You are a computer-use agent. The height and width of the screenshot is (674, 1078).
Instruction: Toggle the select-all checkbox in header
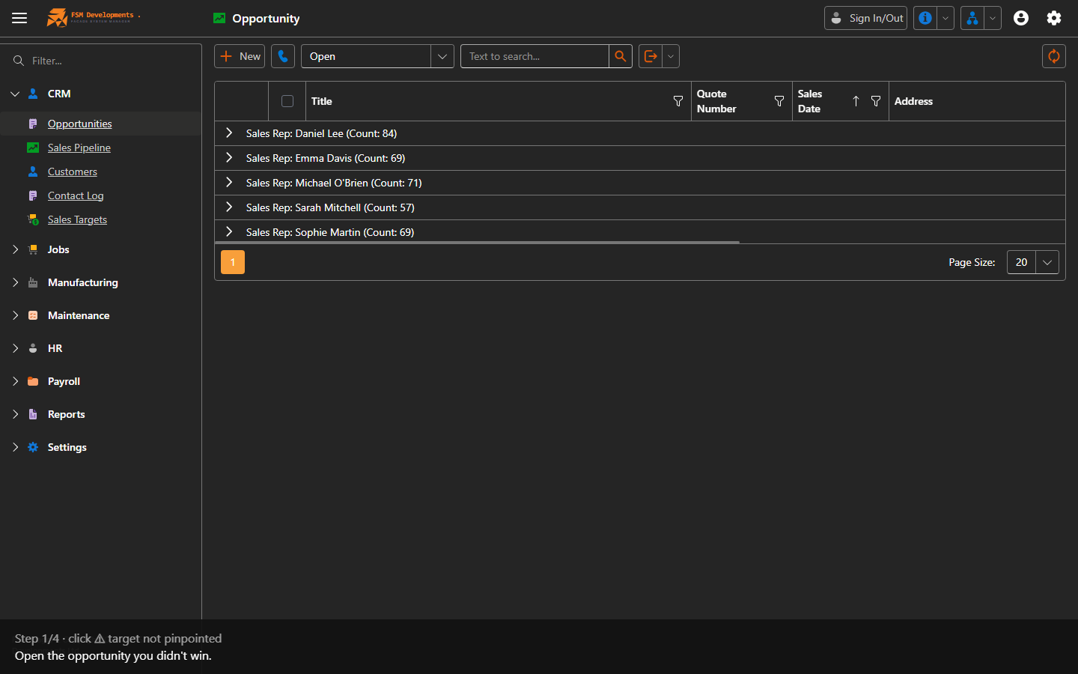287,101
